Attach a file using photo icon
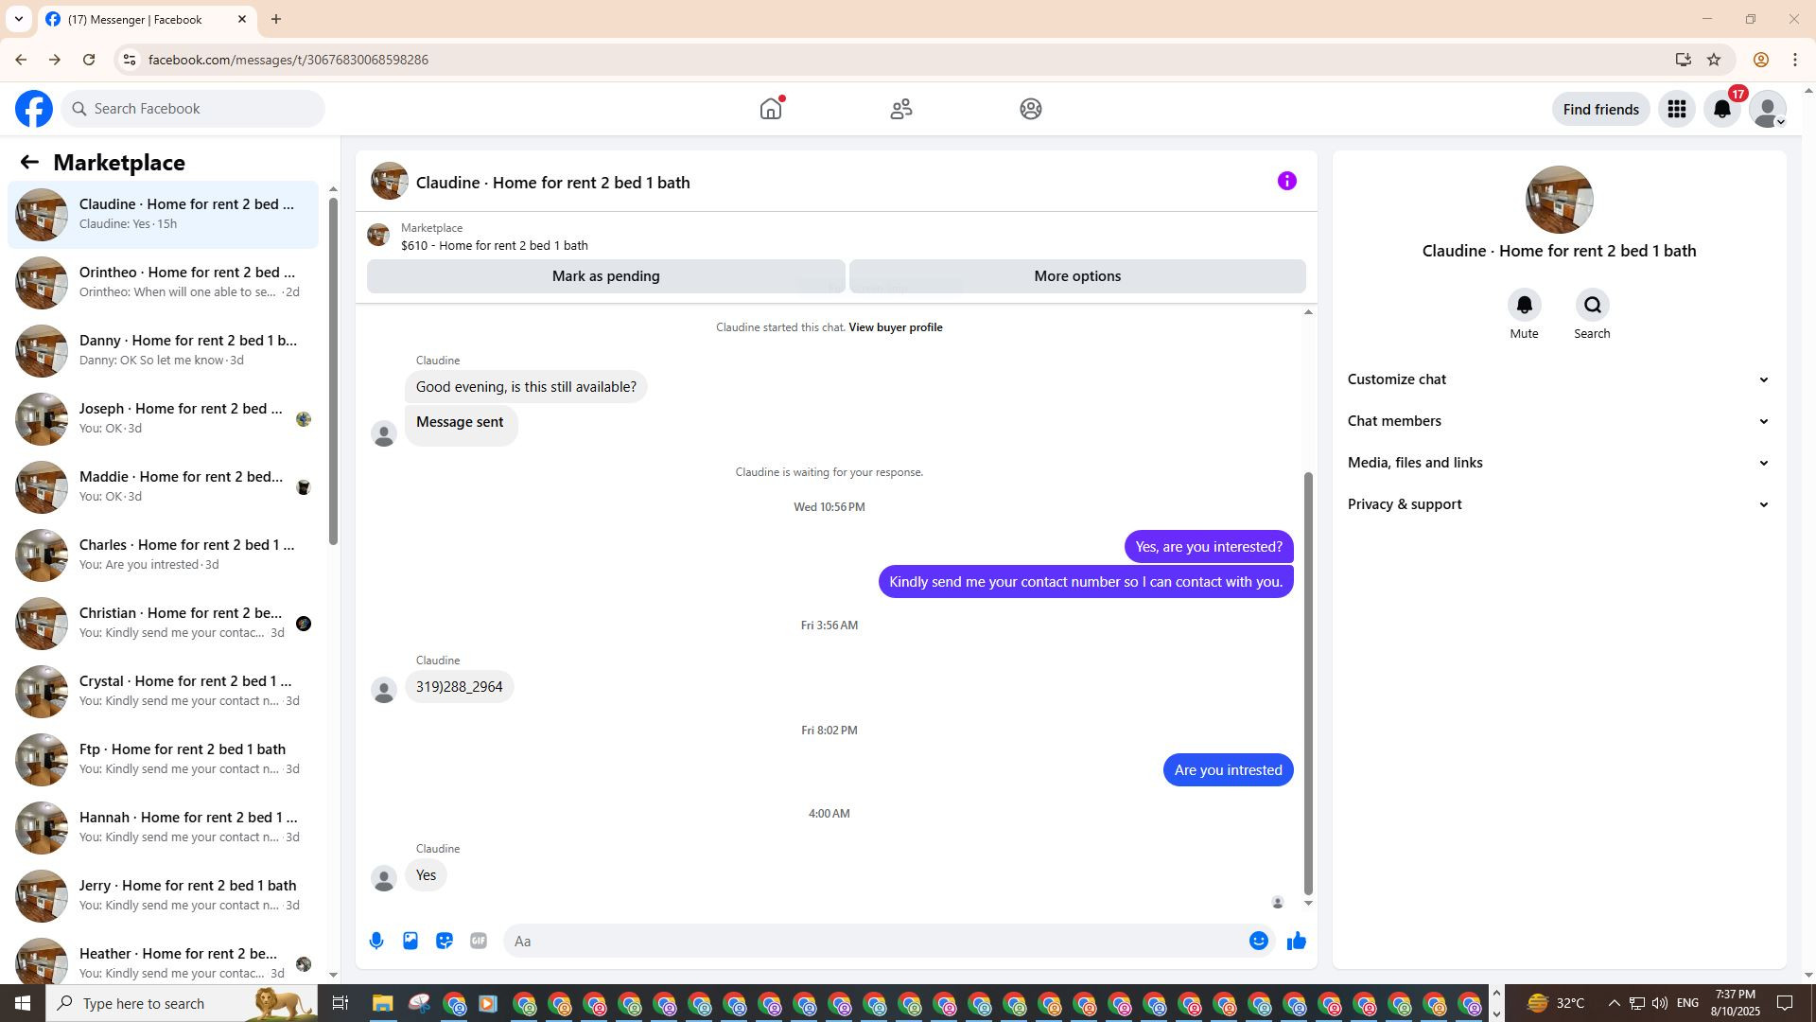1816x1022 pixels. point(410,941)
